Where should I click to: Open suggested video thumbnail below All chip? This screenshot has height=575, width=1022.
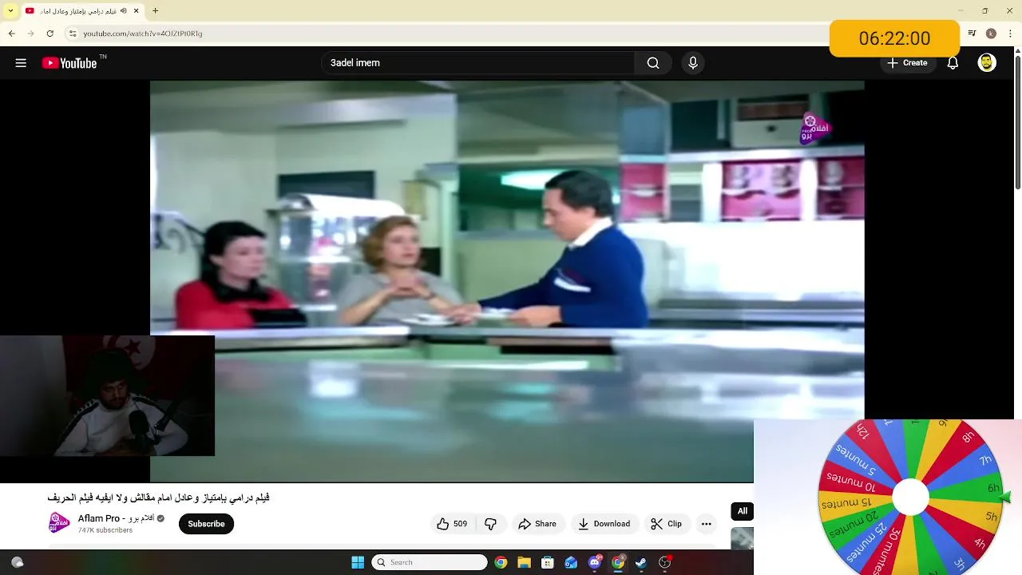[x=742, y=538]
